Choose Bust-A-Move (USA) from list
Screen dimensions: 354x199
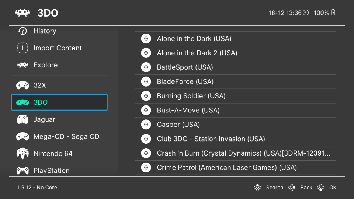[x=188, y=110]
